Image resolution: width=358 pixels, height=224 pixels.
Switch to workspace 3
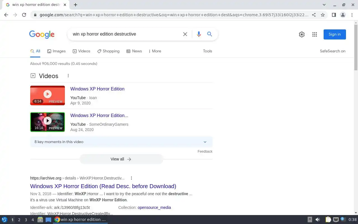click(26, 220)
